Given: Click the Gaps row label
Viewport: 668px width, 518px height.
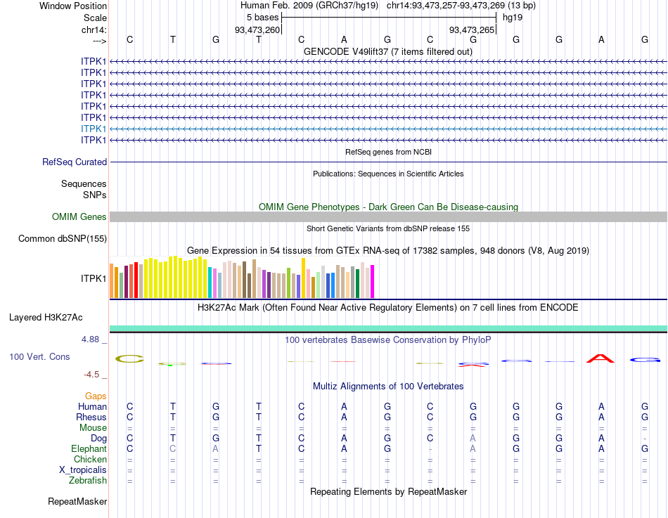Looking at the screenshot, I should [x=96, y=396].
